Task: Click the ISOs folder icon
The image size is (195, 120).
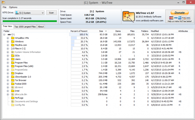Action: [x=12, y=55]
